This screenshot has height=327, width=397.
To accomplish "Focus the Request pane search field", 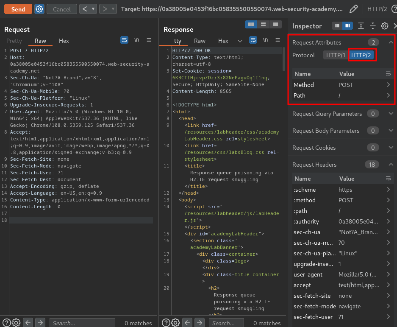I will click(82, 323).
